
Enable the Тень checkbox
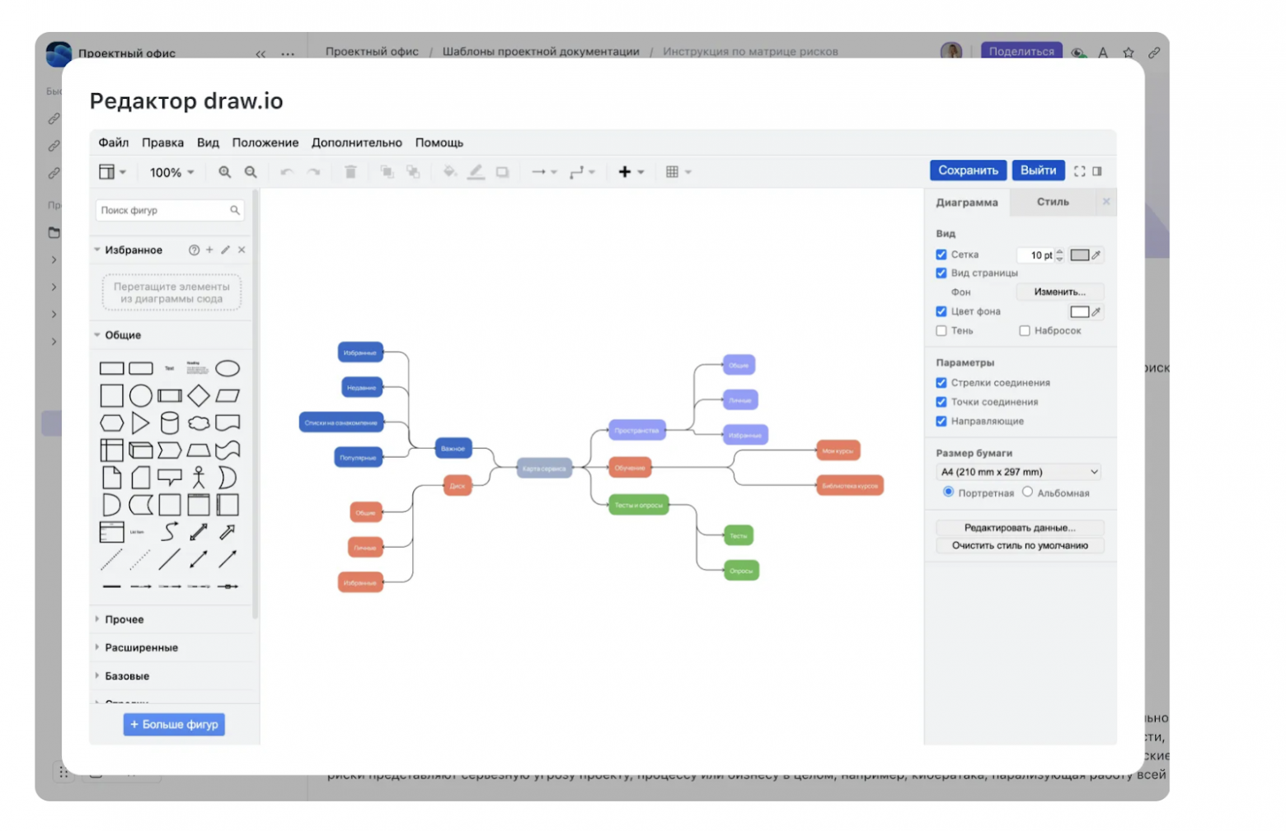tap(941, 330)
